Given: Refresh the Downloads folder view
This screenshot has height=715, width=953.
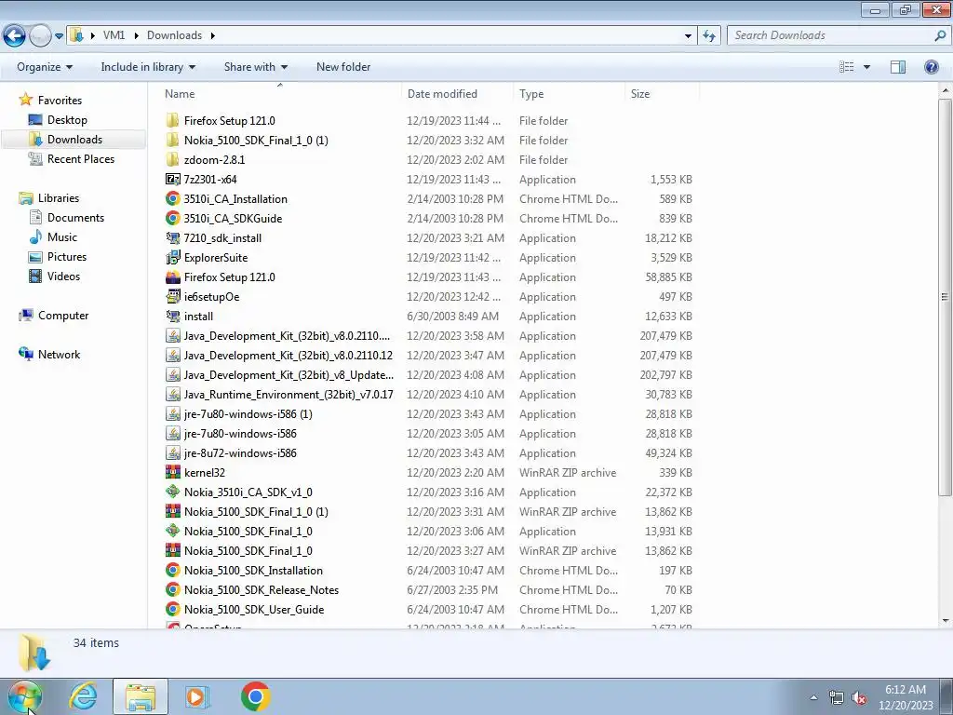Looking at the screenshot, I should 708,36.
